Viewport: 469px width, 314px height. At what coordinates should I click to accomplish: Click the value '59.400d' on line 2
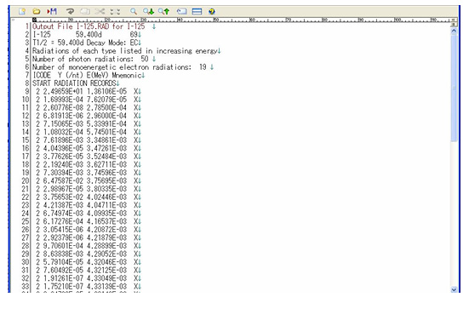point(89,34)
